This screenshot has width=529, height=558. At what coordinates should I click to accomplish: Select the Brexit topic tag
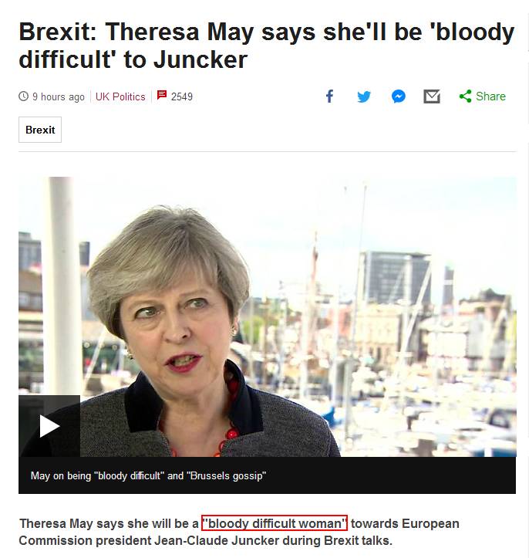click(40, 130)
